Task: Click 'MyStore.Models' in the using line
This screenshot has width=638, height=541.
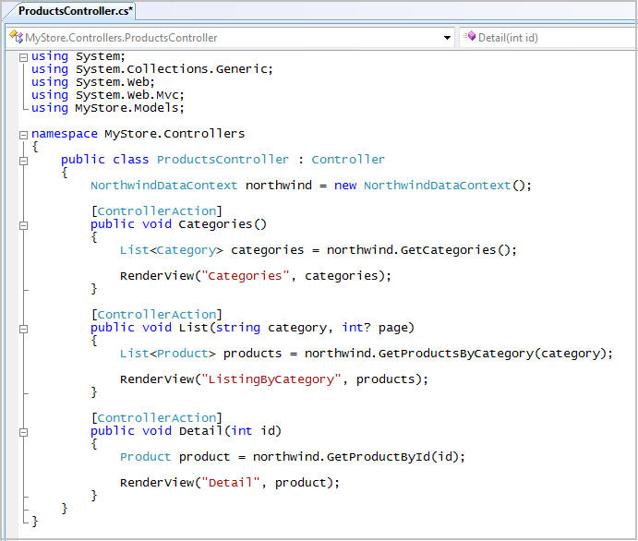Action: [x=126, y=108]
